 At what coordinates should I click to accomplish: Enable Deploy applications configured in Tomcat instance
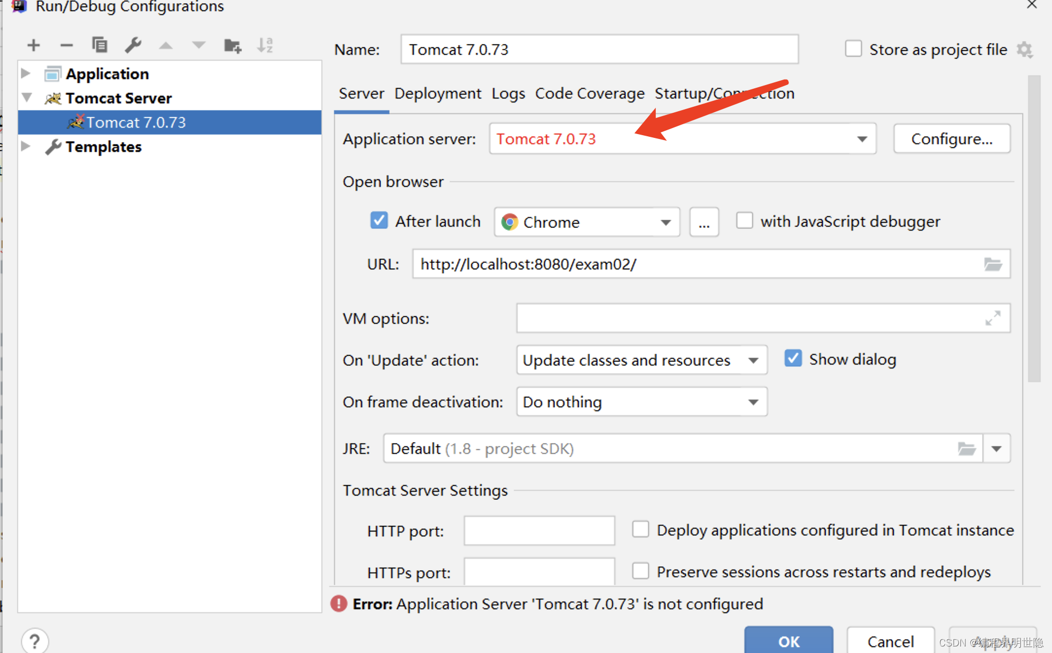pos(640,529)
